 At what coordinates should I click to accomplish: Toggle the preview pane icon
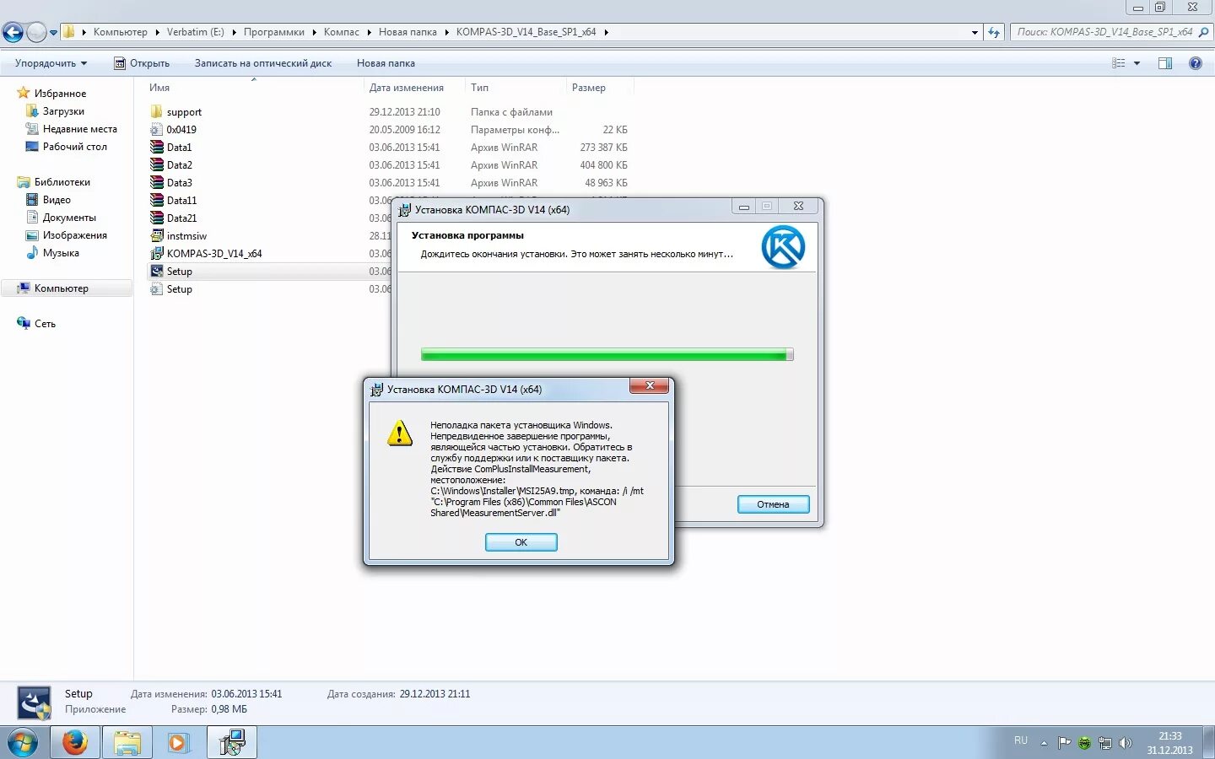1165,63
